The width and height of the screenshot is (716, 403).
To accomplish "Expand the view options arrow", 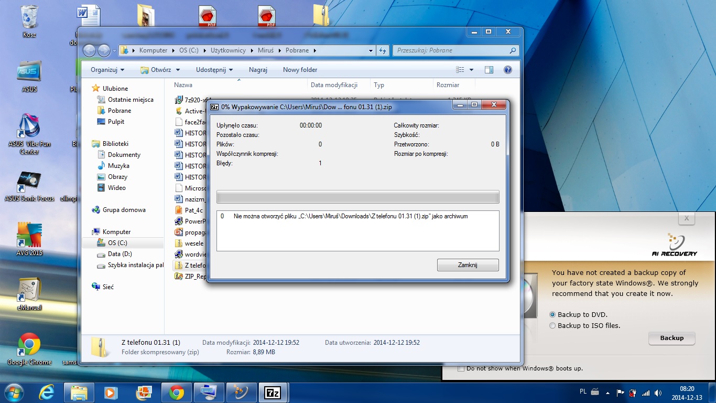I will coord(471,70).
